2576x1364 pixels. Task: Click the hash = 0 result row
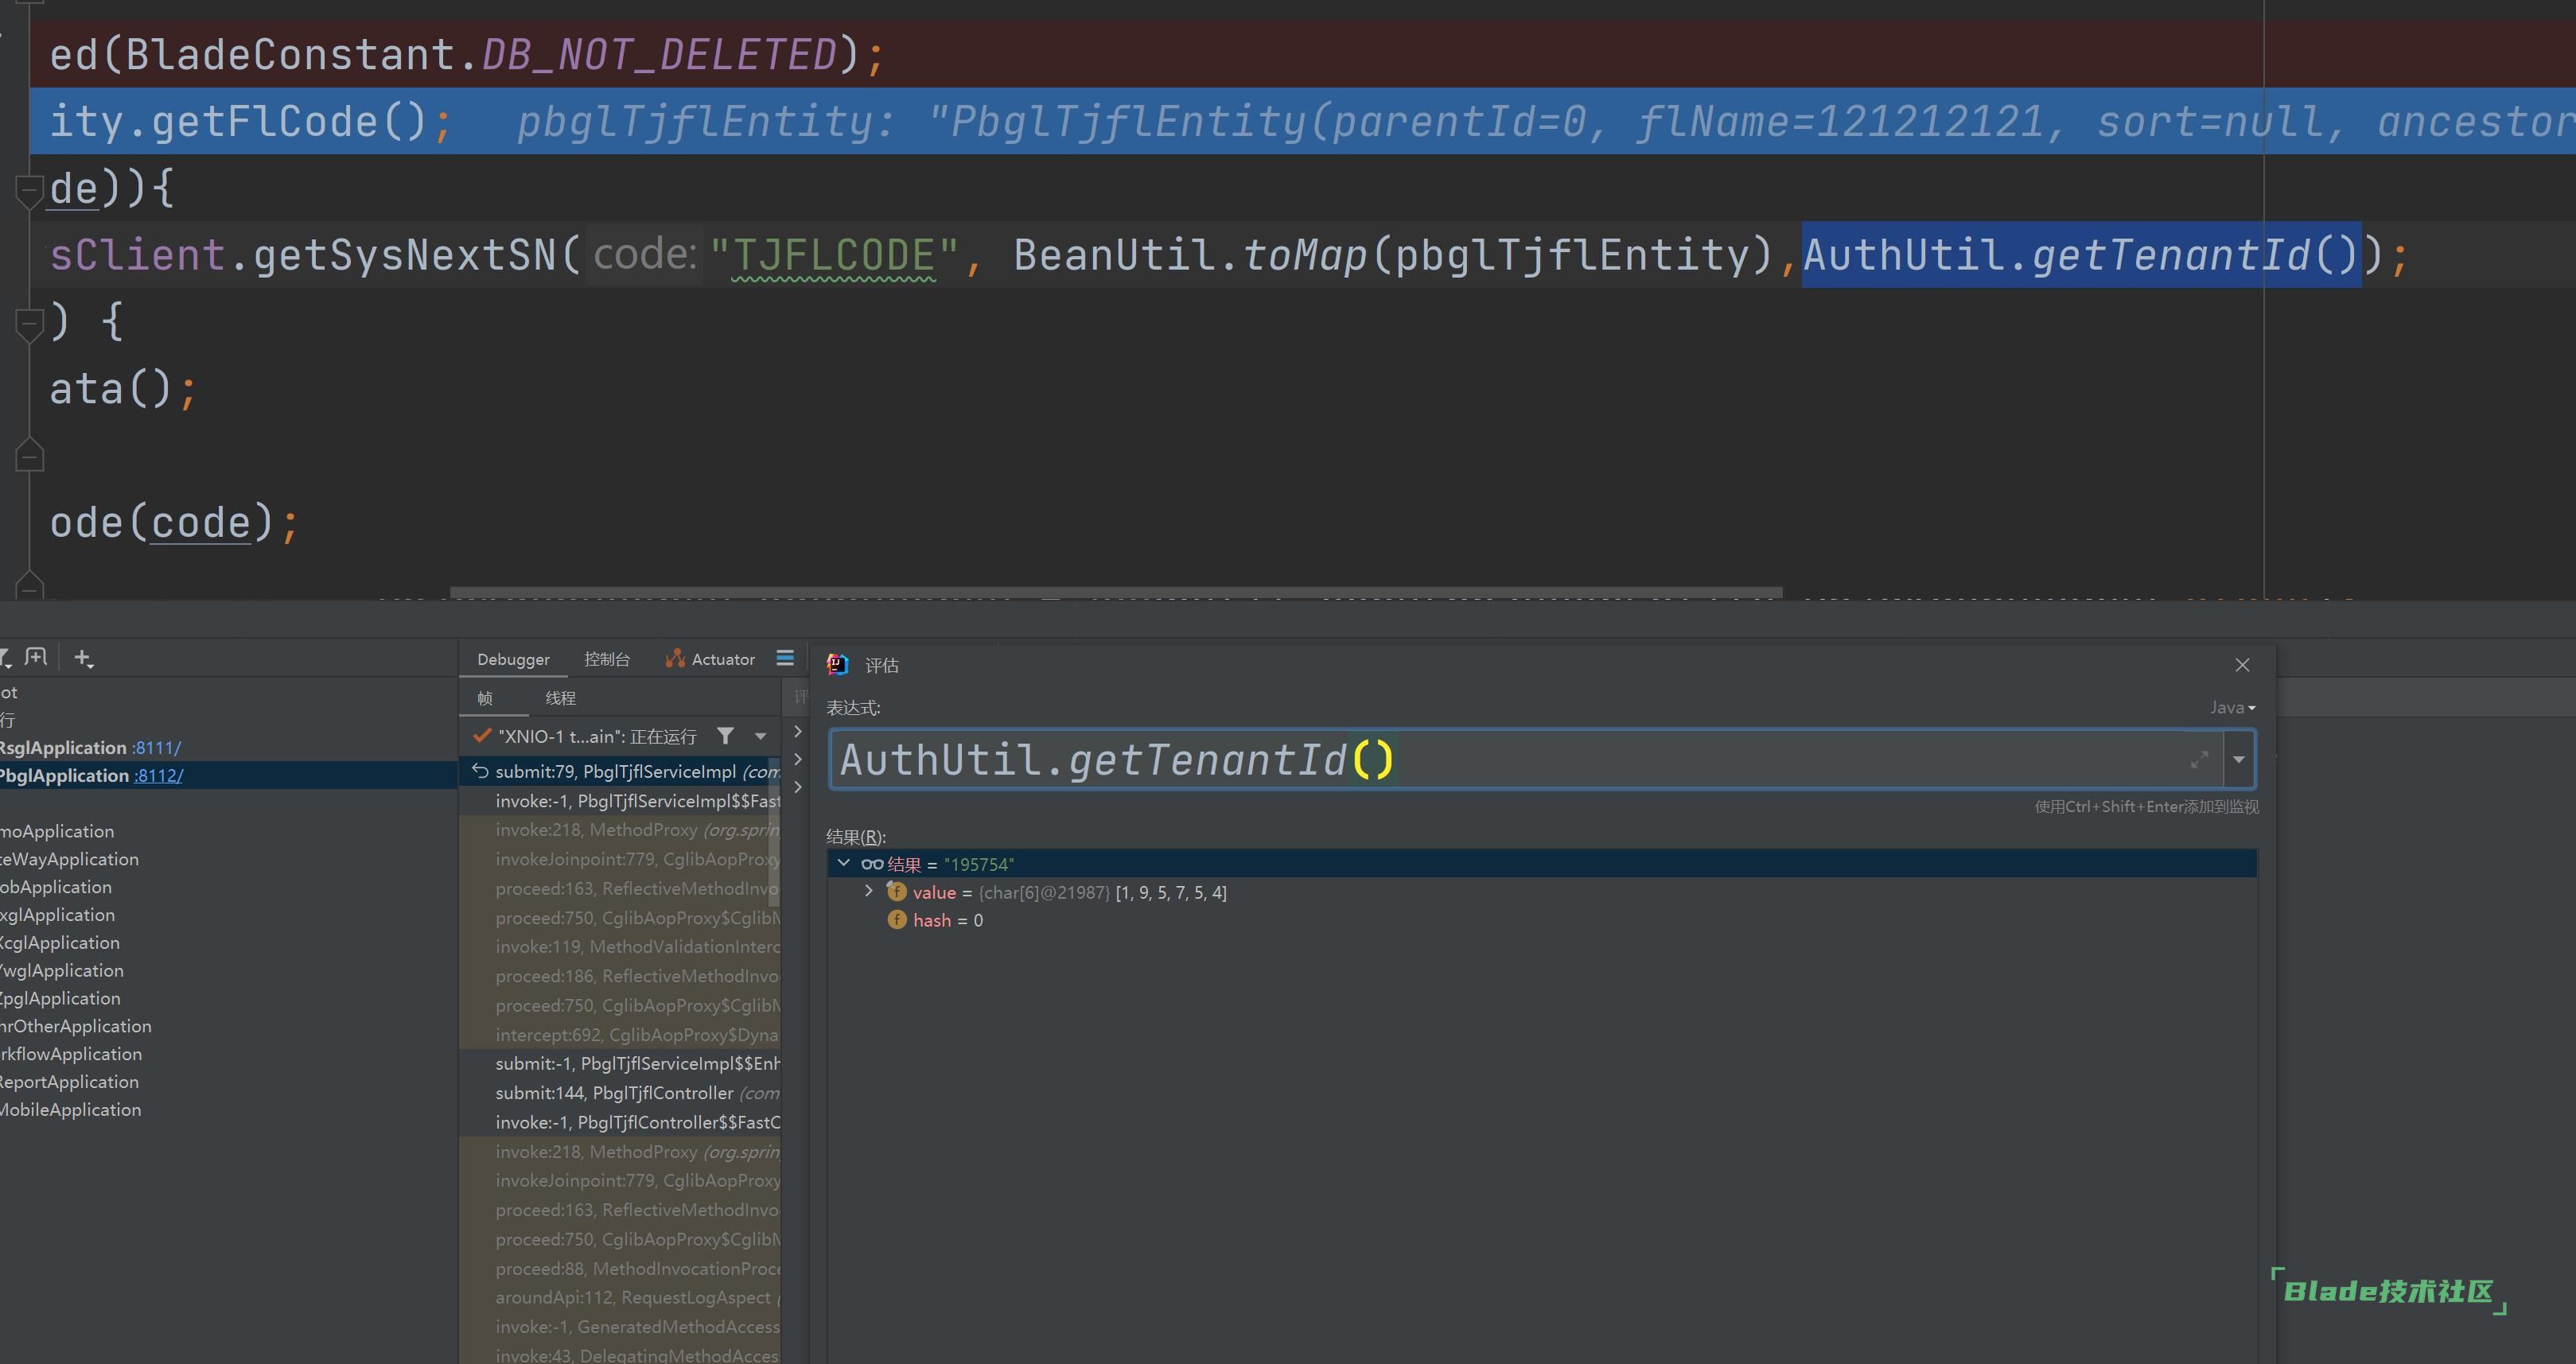tap(1542, 920)
